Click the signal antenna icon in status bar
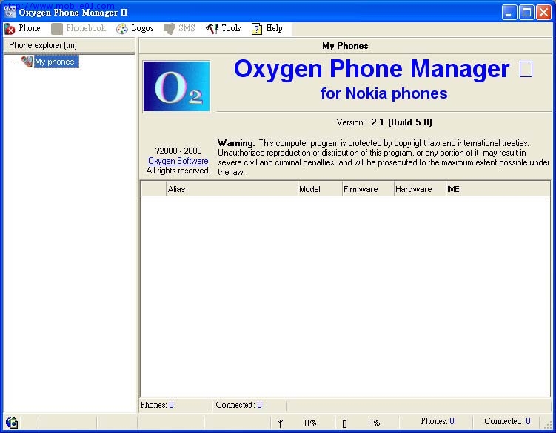This screenshot has width=556, height=433. 280,423
